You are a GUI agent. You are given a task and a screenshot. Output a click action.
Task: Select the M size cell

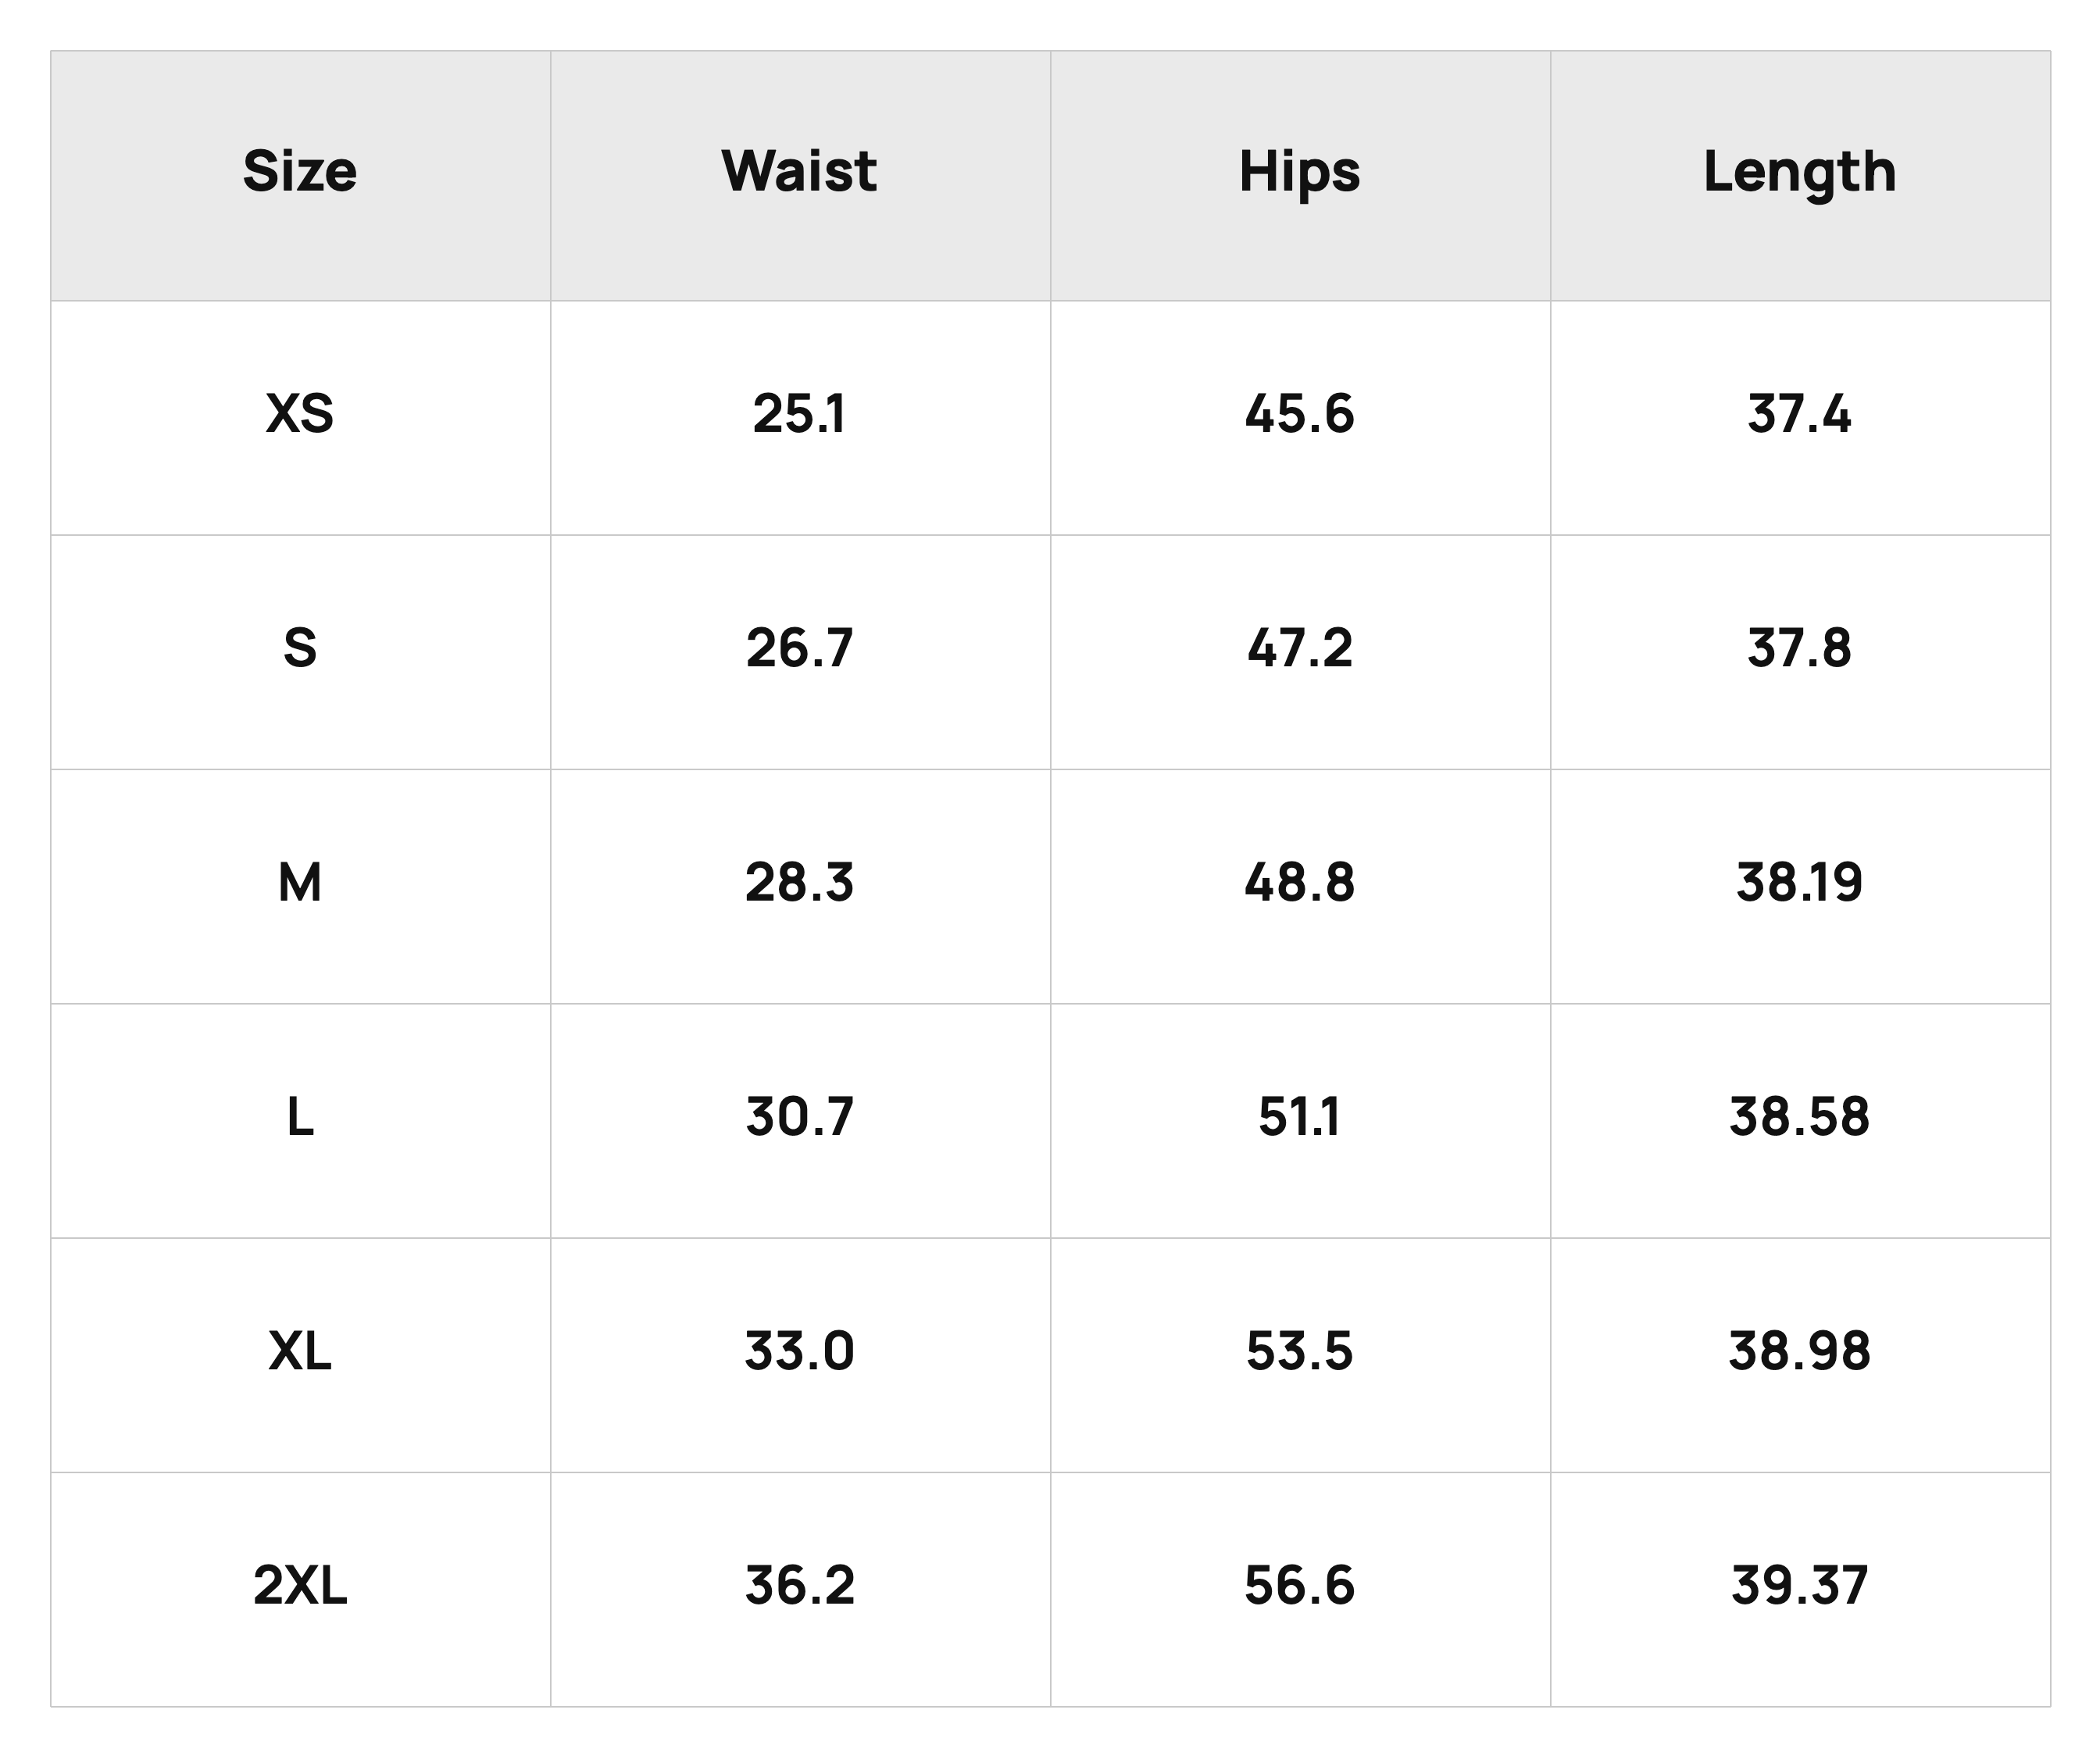click(x=300, y=882)
